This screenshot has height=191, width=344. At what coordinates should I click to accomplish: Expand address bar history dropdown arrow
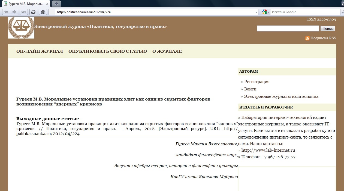256,12
